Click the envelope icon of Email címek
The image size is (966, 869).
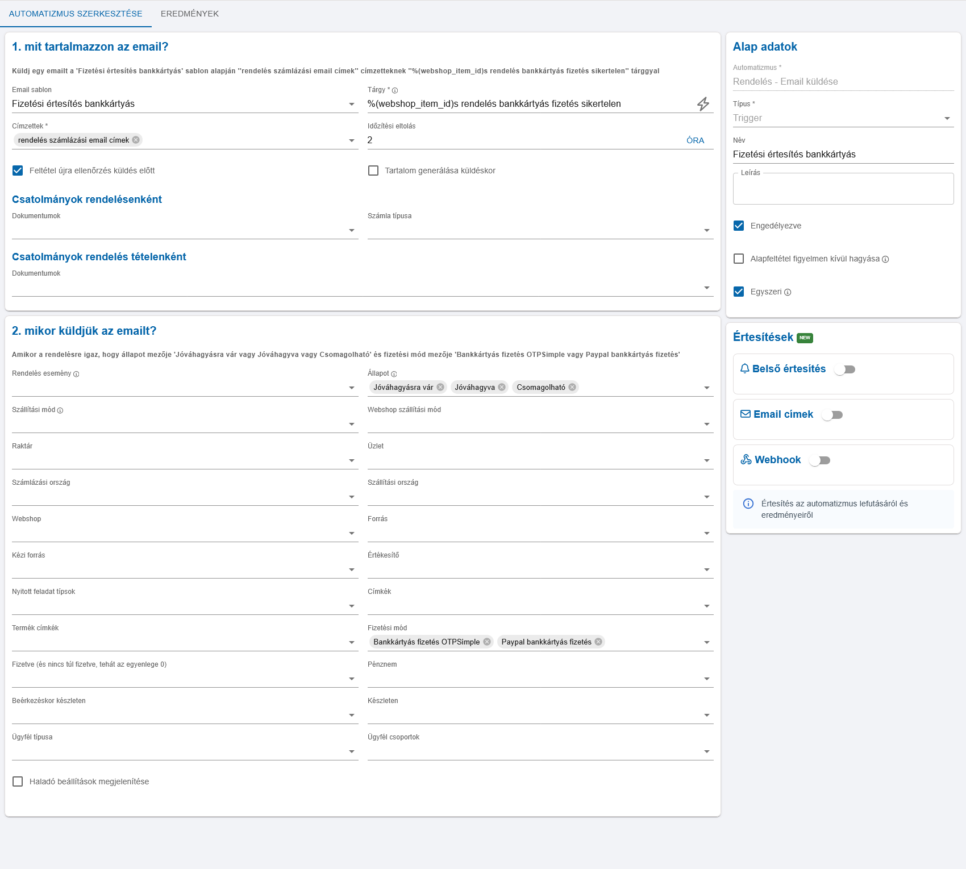coord(746,414)
